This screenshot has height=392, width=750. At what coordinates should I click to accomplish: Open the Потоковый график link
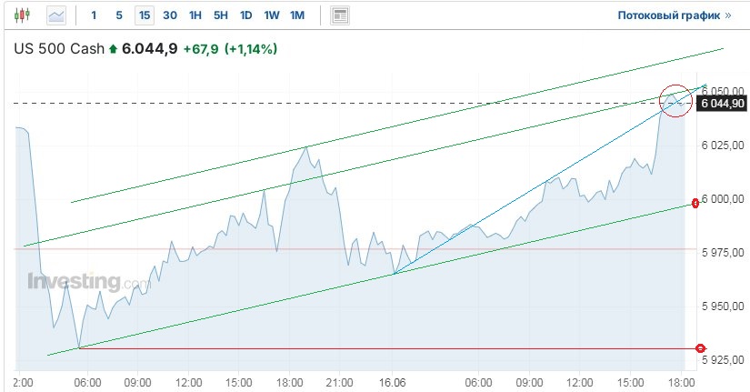pos(668,15)
